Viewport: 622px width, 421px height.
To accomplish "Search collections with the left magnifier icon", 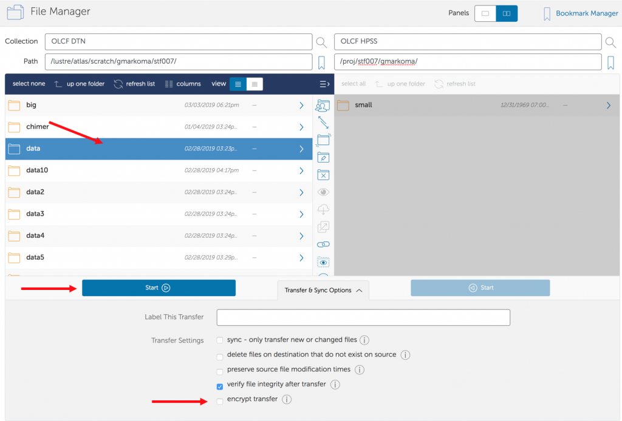I will click(321, 42).
